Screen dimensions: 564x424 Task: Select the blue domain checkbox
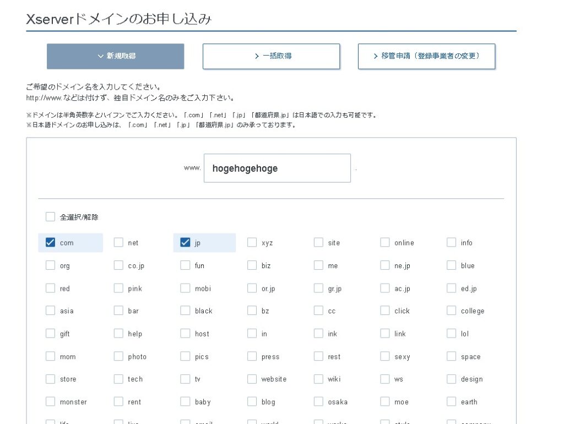point(452,265)
